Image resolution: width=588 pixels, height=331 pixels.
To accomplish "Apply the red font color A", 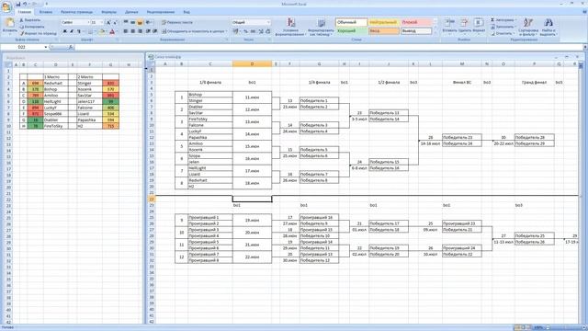I will 112,32.
